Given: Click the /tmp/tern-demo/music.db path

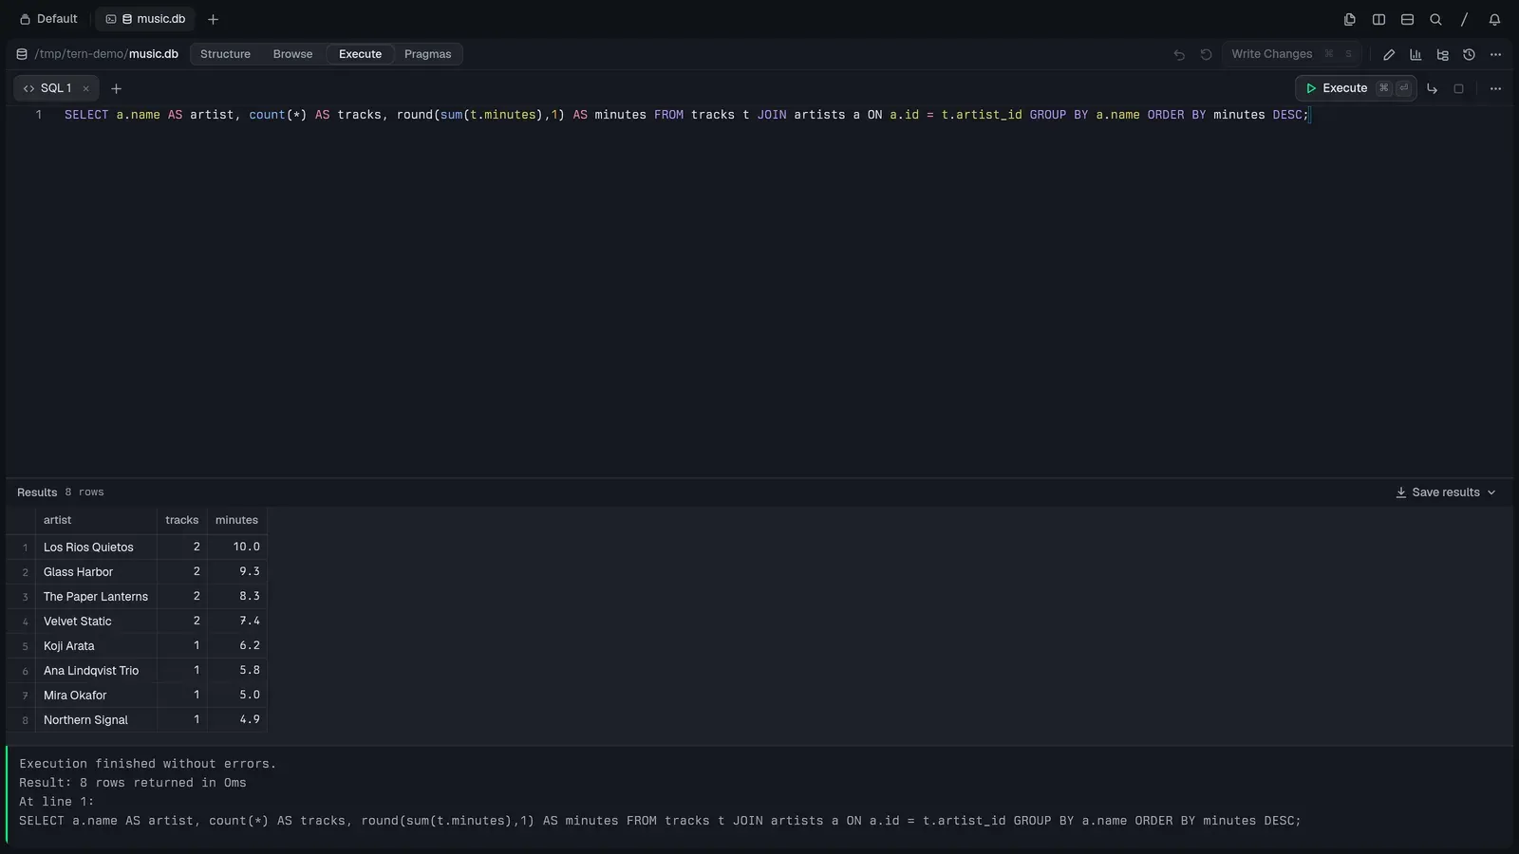Looking at the screenshot, I should (106, 54).
